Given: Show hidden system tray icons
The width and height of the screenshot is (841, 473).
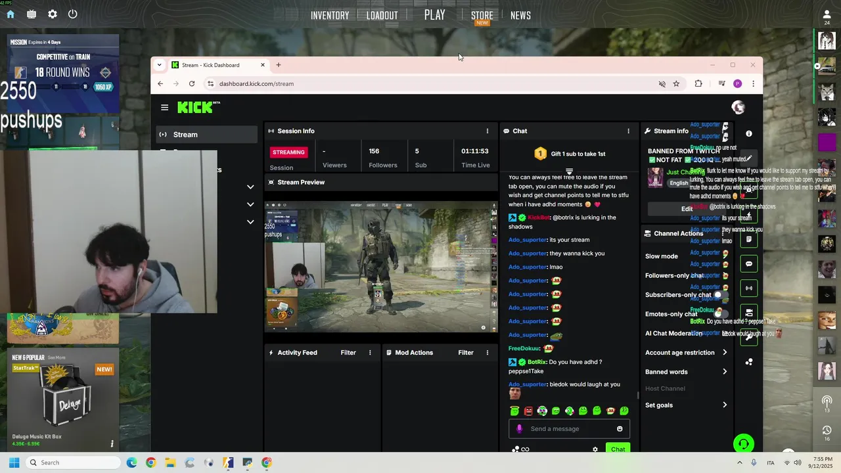Looking at the screenshot, I should pyautogui.click(x=739, y=462).
